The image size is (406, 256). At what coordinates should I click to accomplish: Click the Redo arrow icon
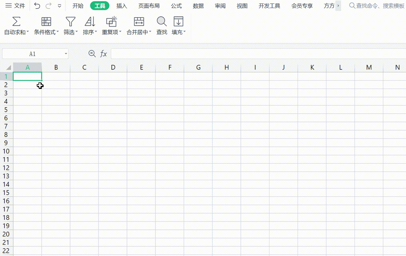coord(48,5)
